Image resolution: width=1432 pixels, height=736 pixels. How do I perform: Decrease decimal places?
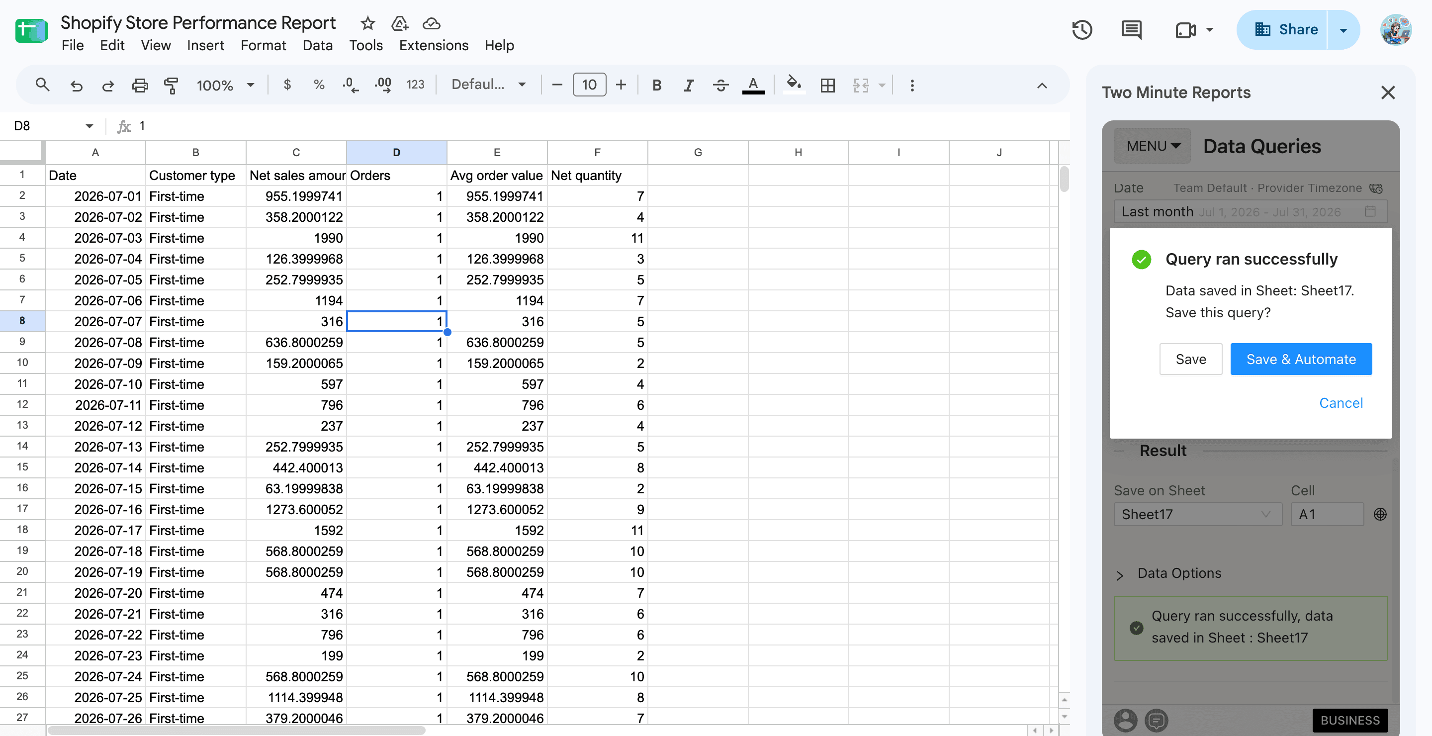[x=350, y=85]
